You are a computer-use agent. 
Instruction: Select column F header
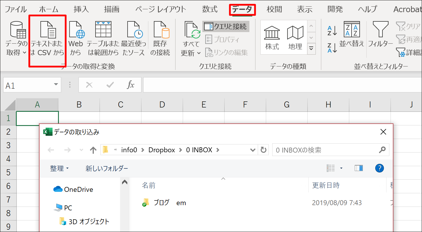[x=245, y=105]
